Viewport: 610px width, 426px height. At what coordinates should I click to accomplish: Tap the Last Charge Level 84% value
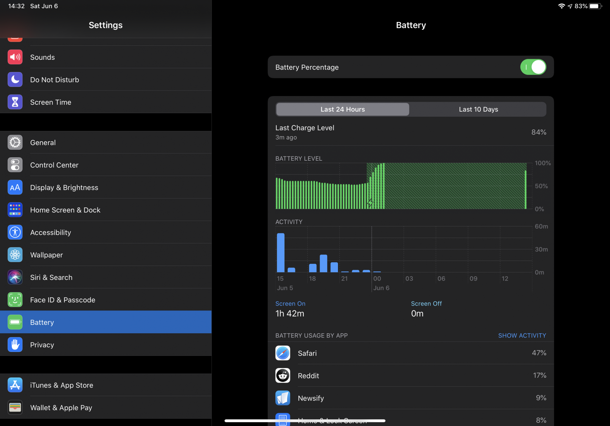coord(539,132)
